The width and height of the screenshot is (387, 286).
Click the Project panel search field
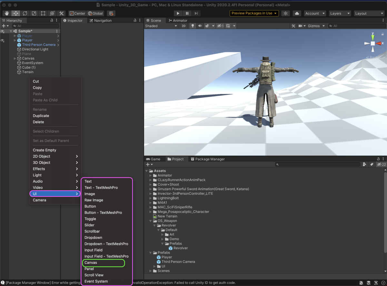pos(318,164)
